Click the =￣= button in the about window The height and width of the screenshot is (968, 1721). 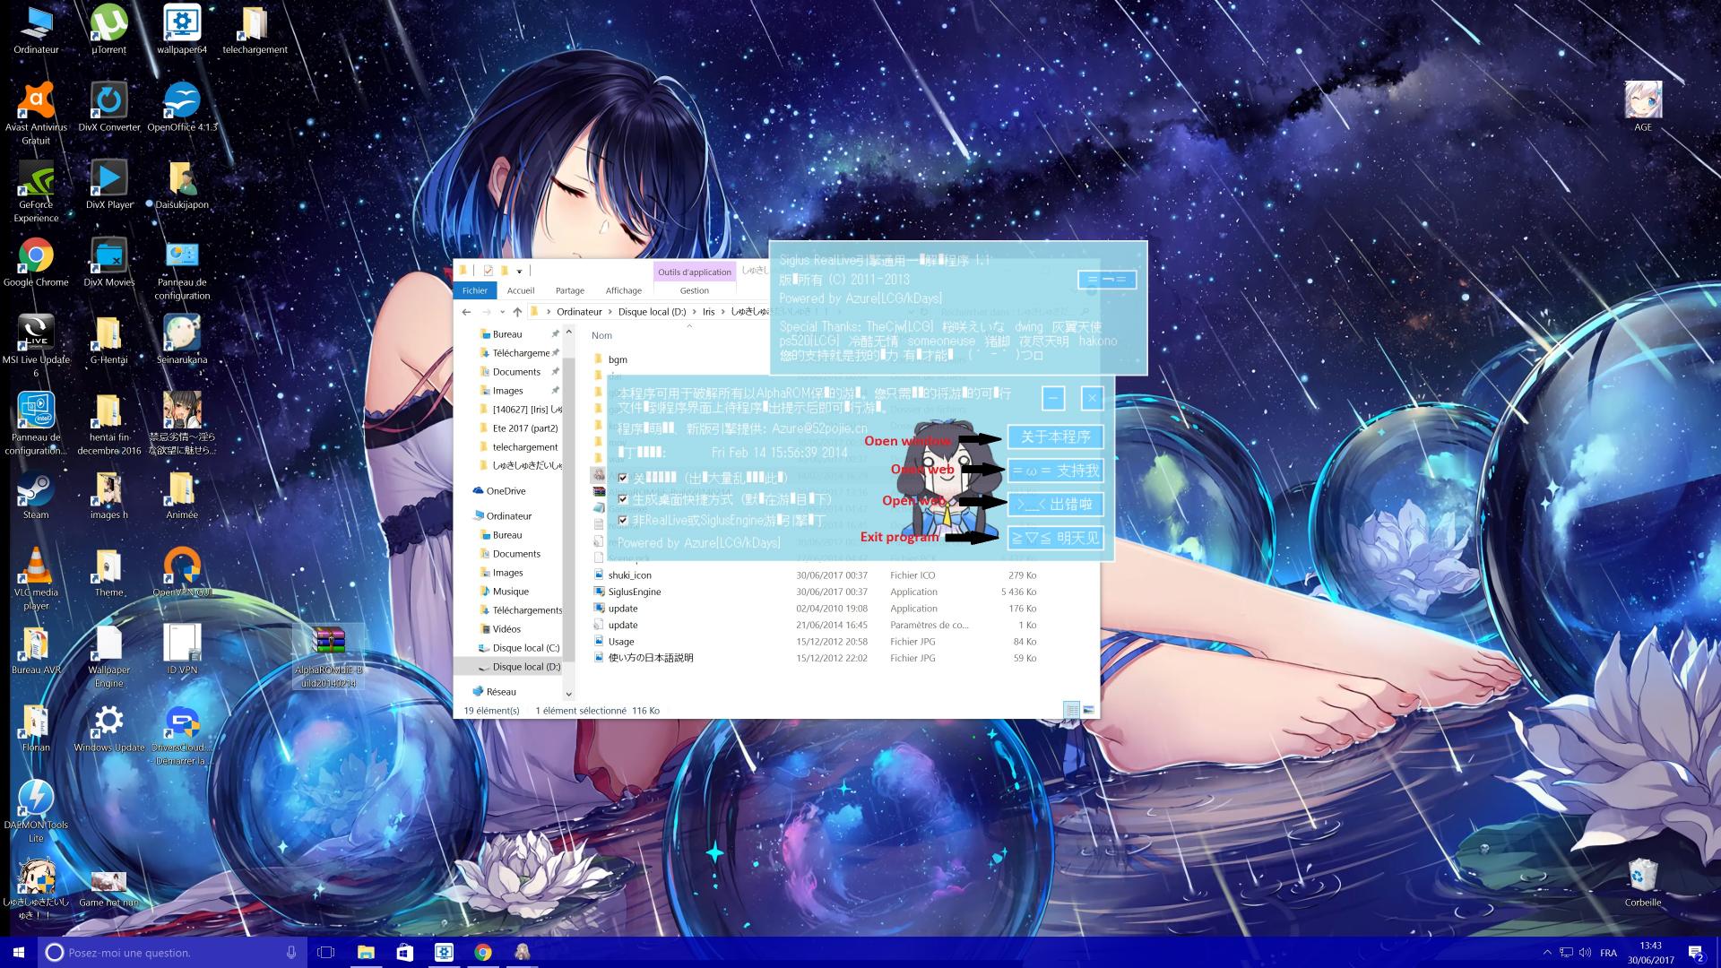pos(1107,280)
